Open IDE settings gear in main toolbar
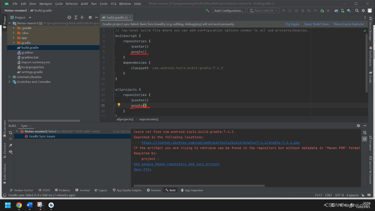Viewport: 375px width, 211px height. click(363, 11)
